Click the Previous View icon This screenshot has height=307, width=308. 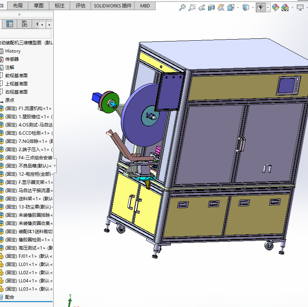[202, 7]
